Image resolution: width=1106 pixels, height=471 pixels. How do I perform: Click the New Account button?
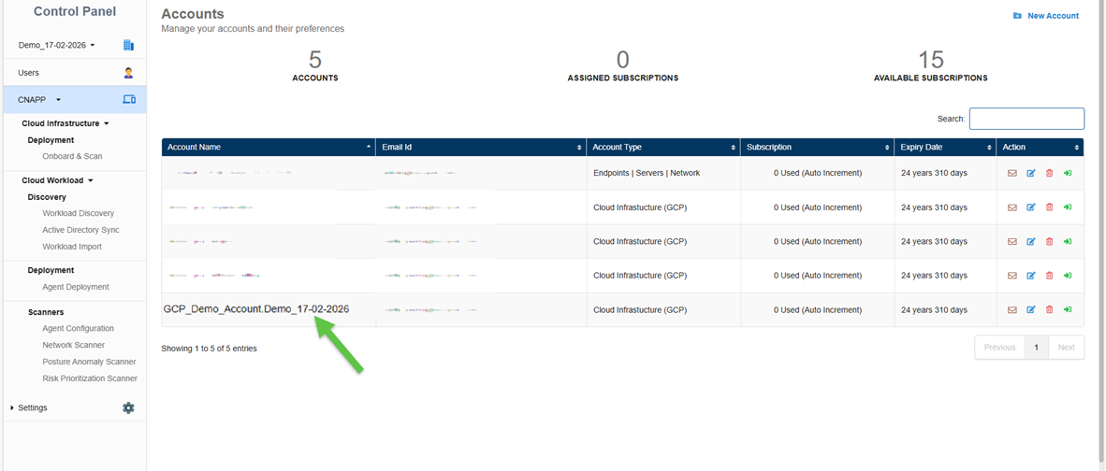point(1046,16)
